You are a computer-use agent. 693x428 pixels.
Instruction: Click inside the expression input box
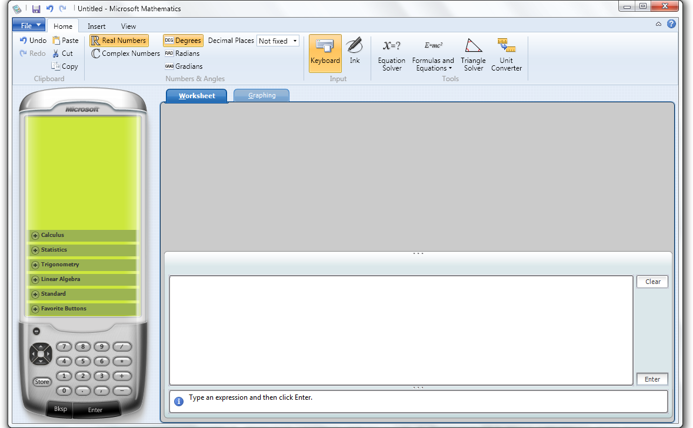click(x=401, y=330)
